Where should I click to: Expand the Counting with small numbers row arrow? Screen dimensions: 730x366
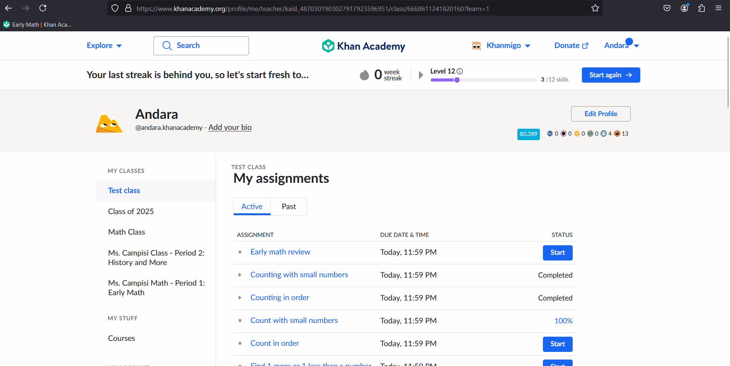pyautogui.click(x=240, y=275)
